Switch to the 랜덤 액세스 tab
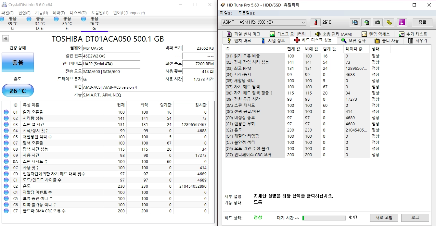Screen dimensions: 436x226 376,34
